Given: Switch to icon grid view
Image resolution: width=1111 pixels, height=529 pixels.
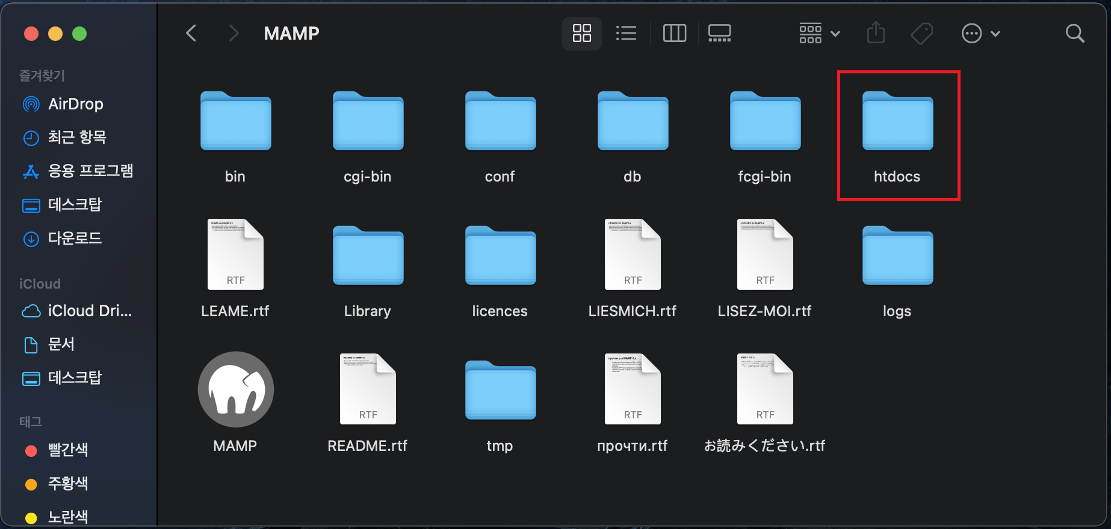Looking at the screenshot, I should coord(582,33).
